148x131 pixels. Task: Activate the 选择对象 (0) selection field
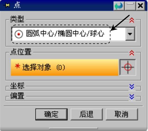64,67
